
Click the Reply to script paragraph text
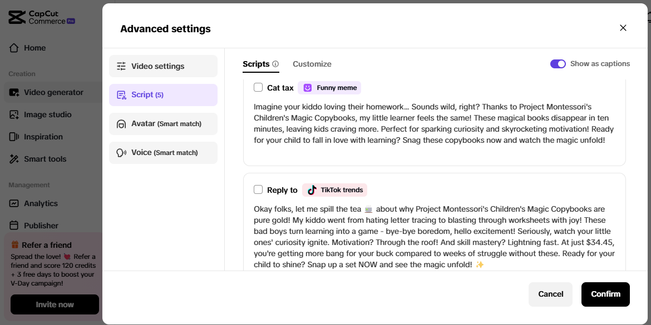(434, 237)
